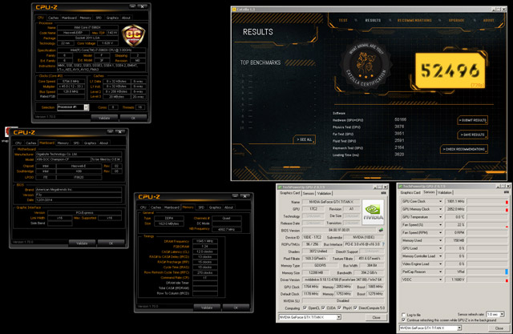Open the Memory Controller Load sensor dropdown

(441, 256)
